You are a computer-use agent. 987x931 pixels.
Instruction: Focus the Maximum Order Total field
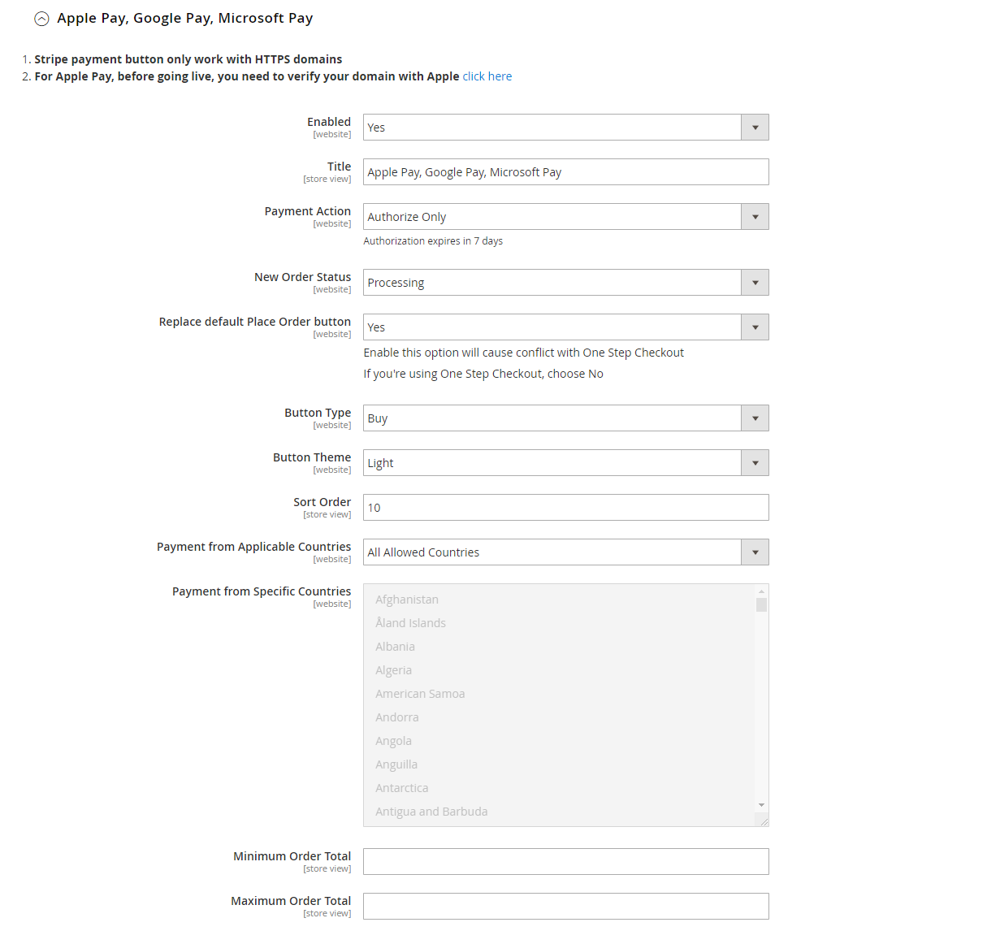click(x=565, y=907)
